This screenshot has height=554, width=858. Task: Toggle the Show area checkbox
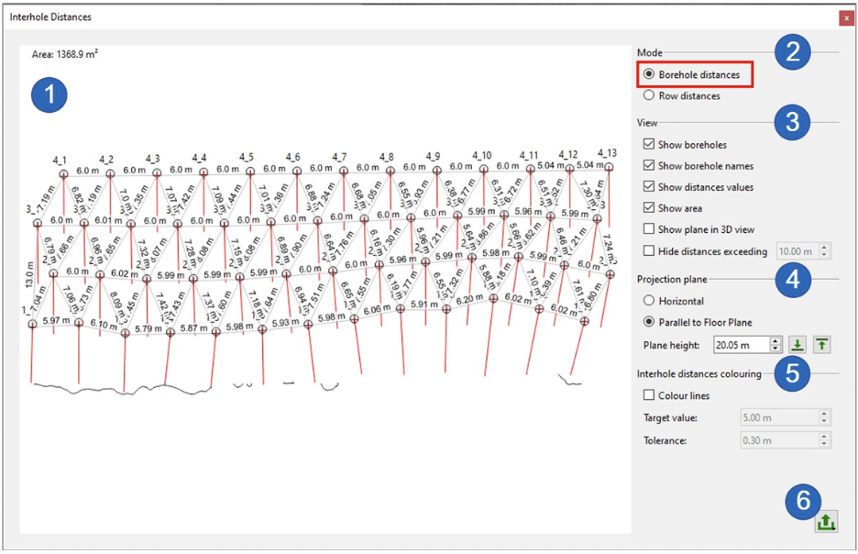(x=649, y=208)
